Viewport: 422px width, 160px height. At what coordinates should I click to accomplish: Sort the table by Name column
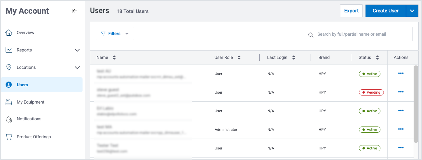coord(114,58)
